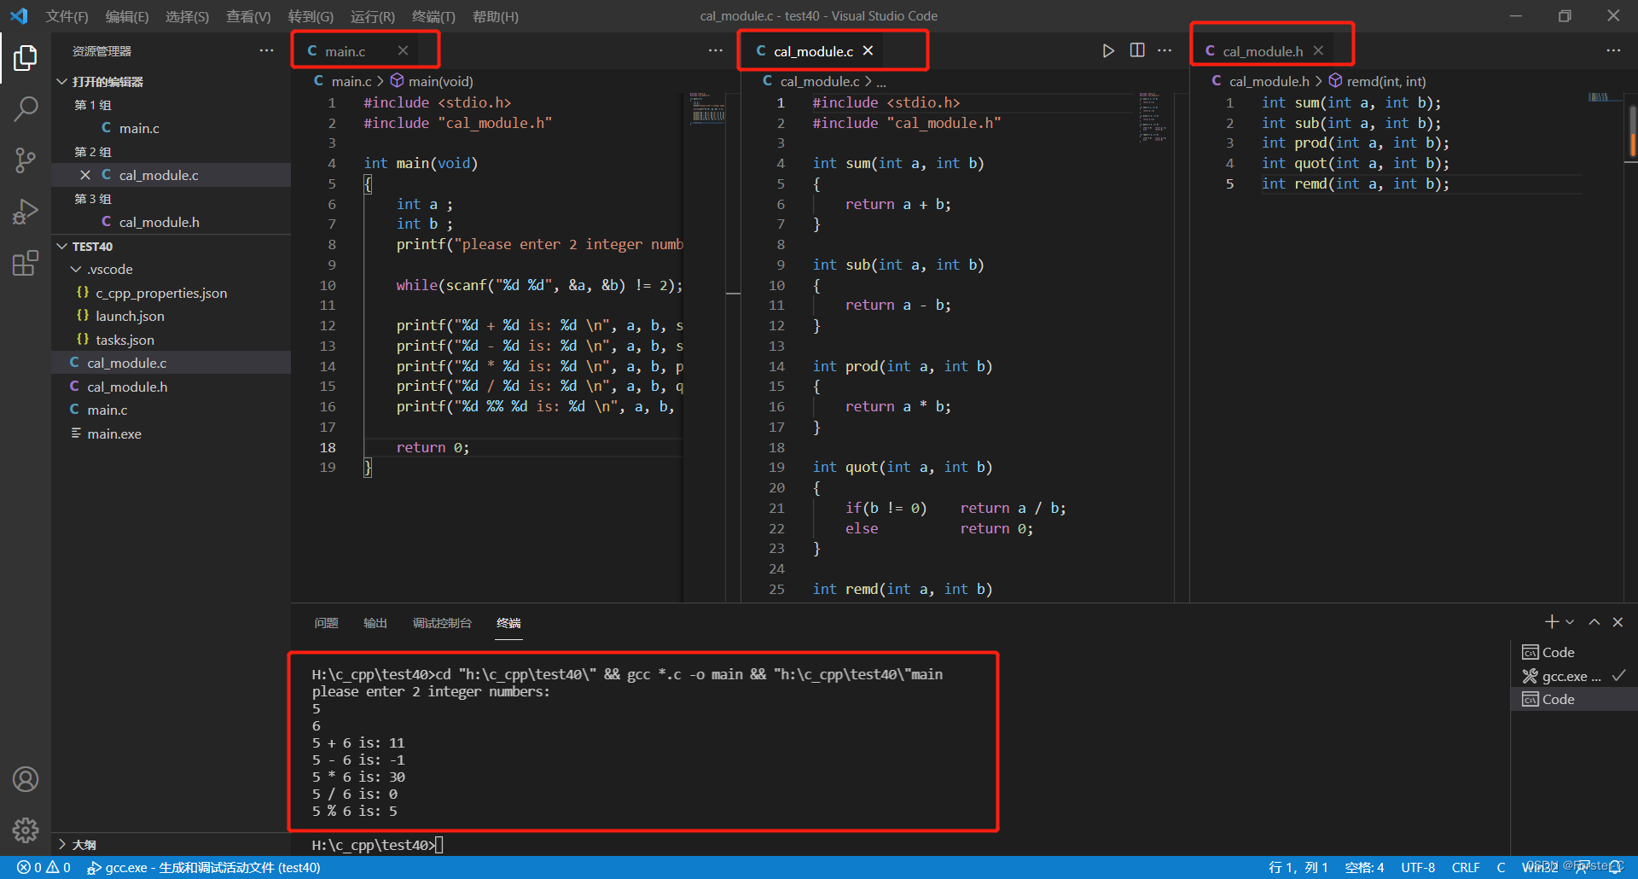Screen dimensions: 1638x879
Task: Open the Manage gear settings icon
Action: 26,830
